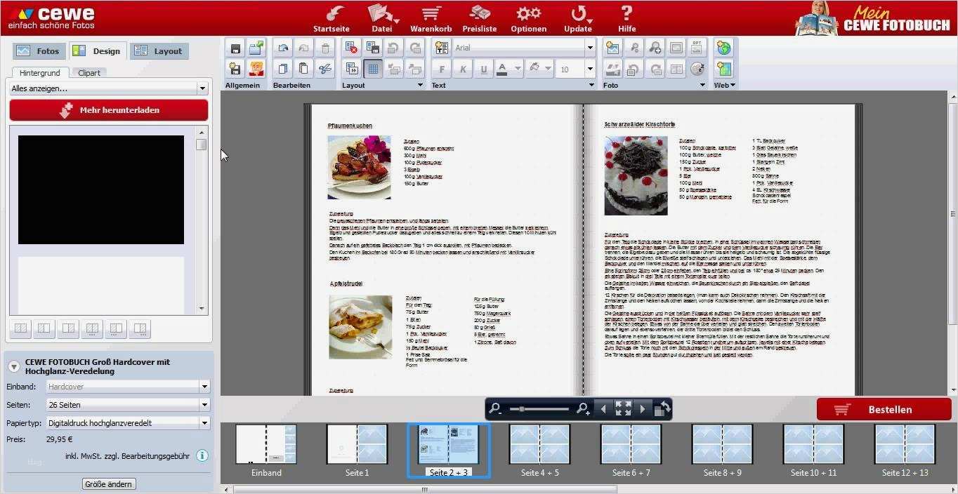Click the zoom slider handle
Viewport: 958px width, 494px height.
click(522, 408)
